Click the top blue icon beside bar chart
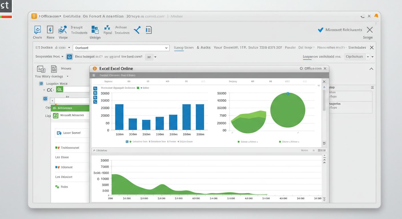 click(x=95, y=88)
